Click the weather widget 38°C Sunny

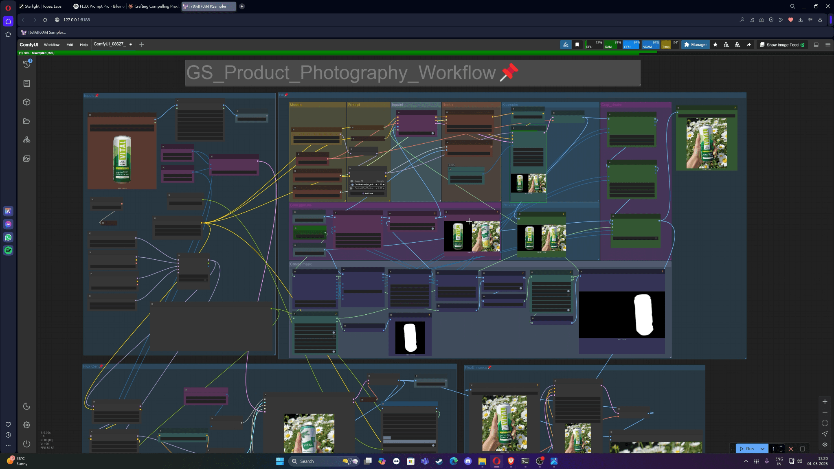17,461
